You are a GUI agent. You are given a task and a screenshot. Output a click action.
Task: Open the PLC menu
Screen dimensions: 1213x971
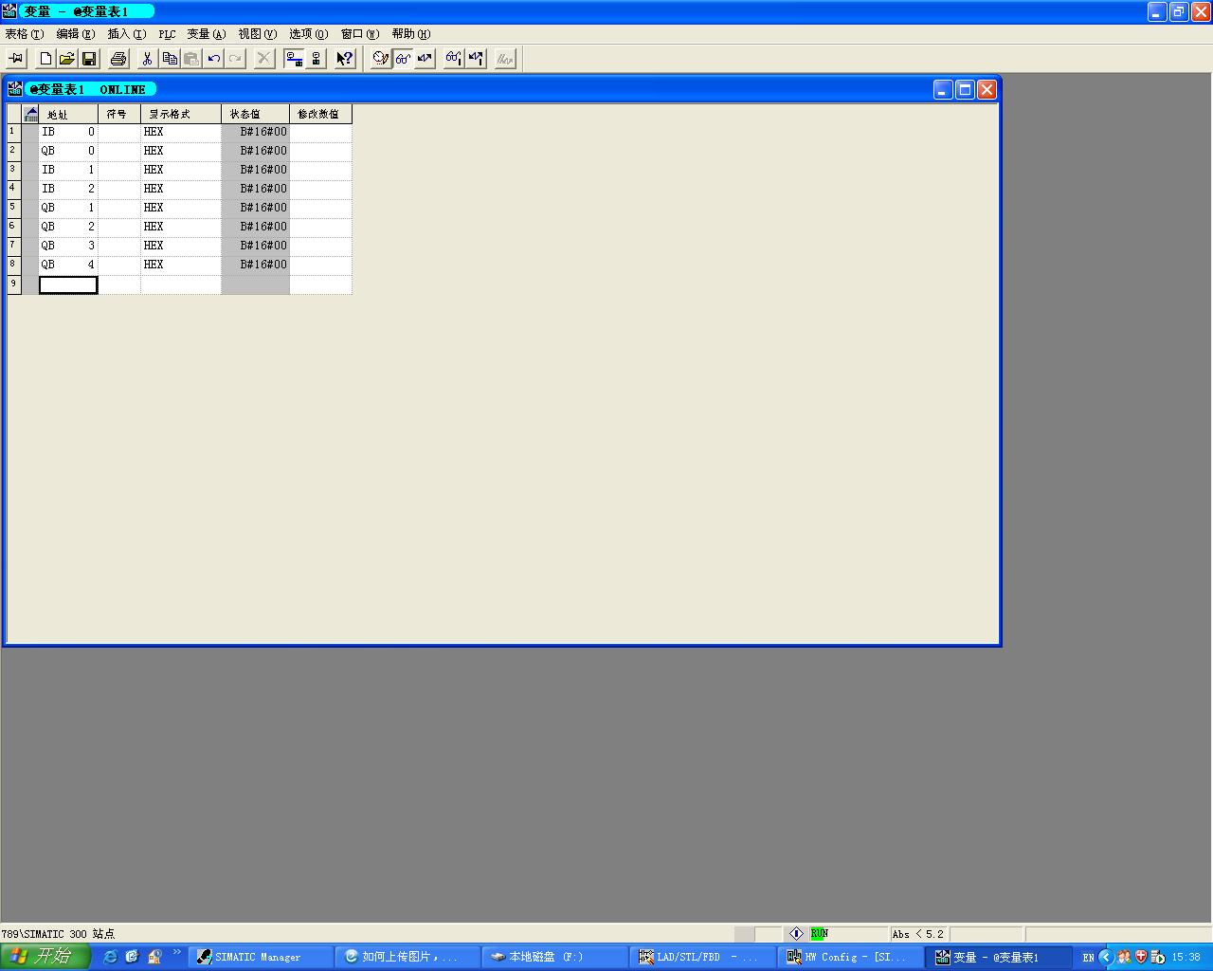(167, 34)
